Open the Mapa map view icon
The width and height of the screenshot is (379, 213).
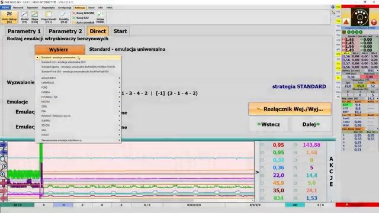pos(35,17)
